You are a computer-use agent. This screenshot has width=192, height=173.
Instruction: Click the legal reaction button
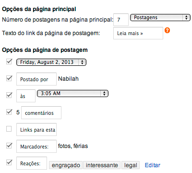point(131,165)
